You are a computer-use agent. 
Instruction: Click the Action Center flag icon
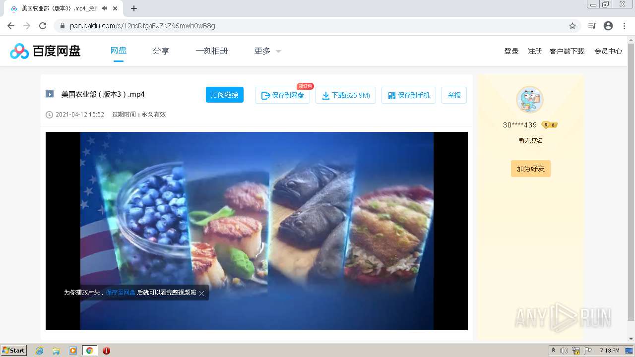coord(588,351)
